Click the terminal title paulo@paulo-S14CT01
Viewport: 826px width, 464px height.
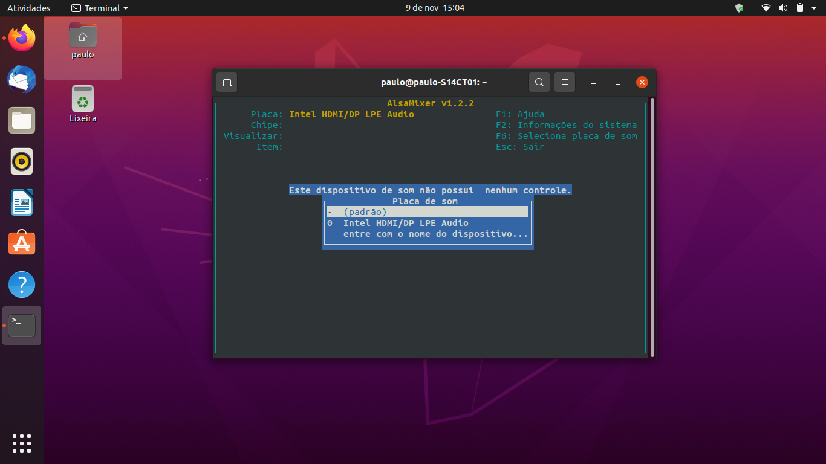434,82
